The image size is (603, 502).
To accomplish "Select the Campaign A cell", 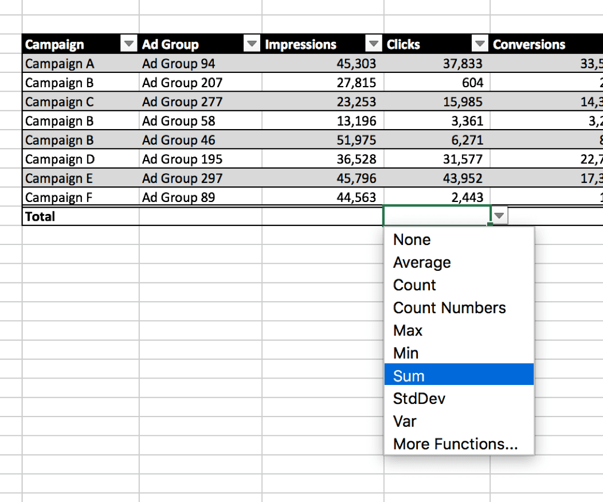I will coord(81,63).
